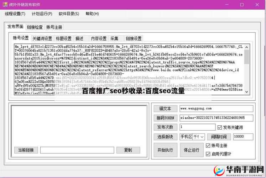266x178 pixels.
Task: Toggle the 发布关键词 checkbox
Action: 219,127
